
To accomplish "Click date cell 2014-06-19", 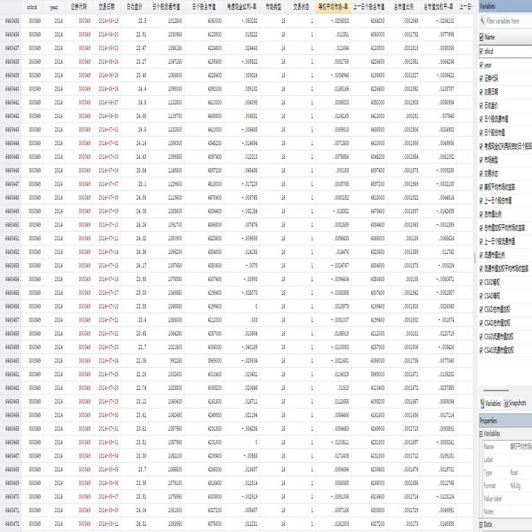I will pos(109,21).
